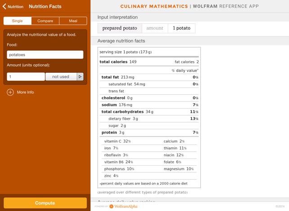Image resolution: width=289 pixels, height=211 pixels.
Task: Click the 'averaged over different types' note
Action: pyautogui.click(x=142, y=192)
